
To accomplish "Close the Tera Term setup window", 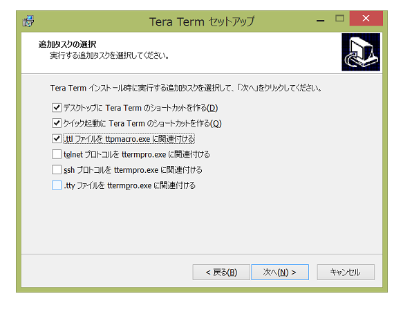I will [x=366, y=18].
